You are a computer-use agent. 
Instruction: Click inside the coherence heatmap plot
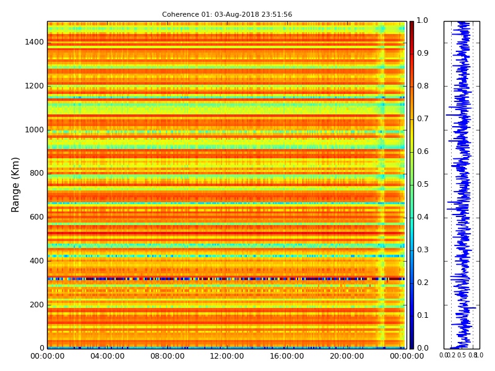pyautogui.click(x=227, y=185)
